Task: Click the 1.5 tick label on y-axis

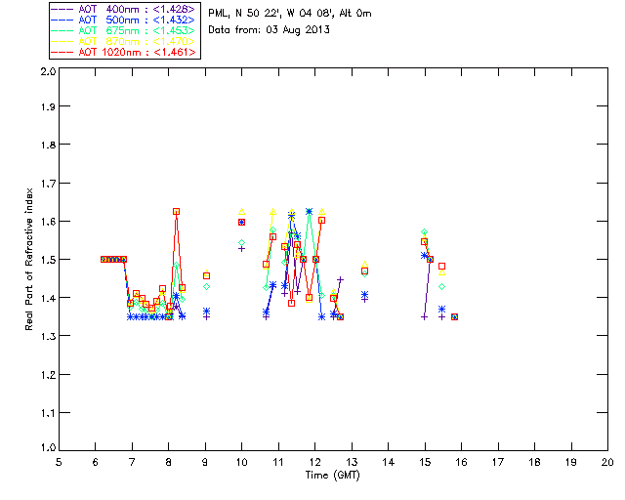Action: click(48, 260)
